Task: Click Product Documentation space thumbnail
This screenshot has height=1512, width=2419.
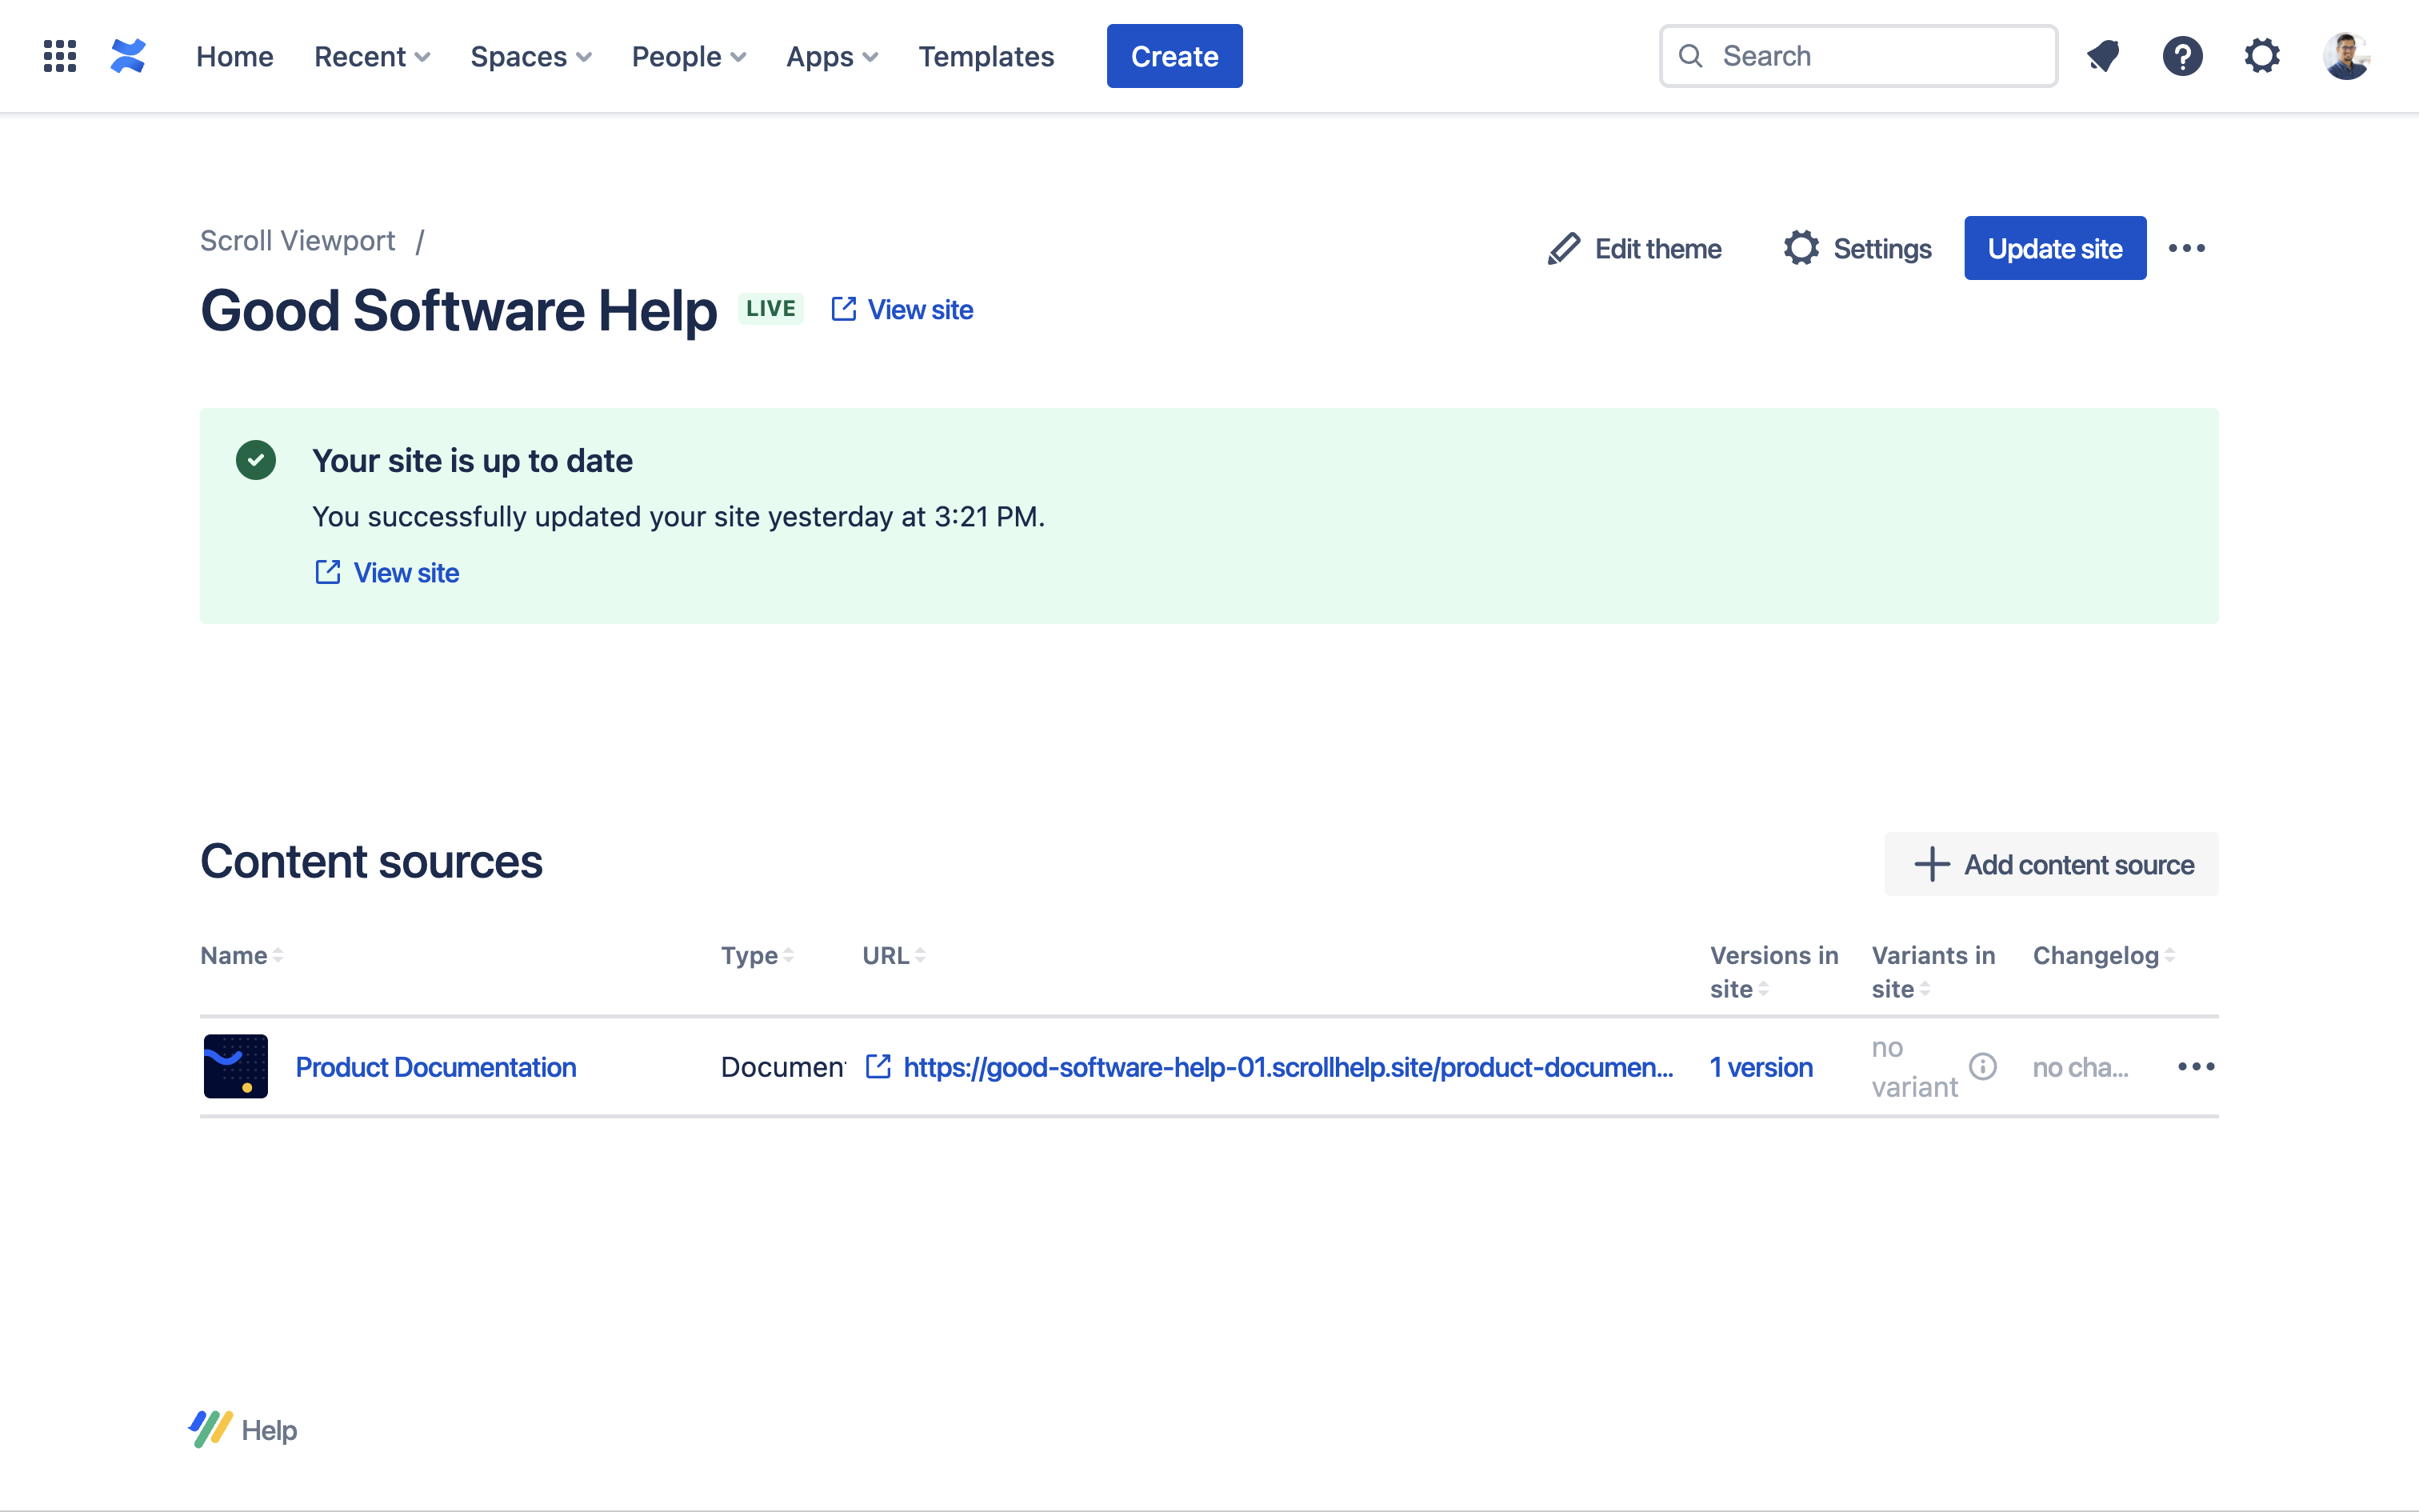Action: tap(236, 1066)
